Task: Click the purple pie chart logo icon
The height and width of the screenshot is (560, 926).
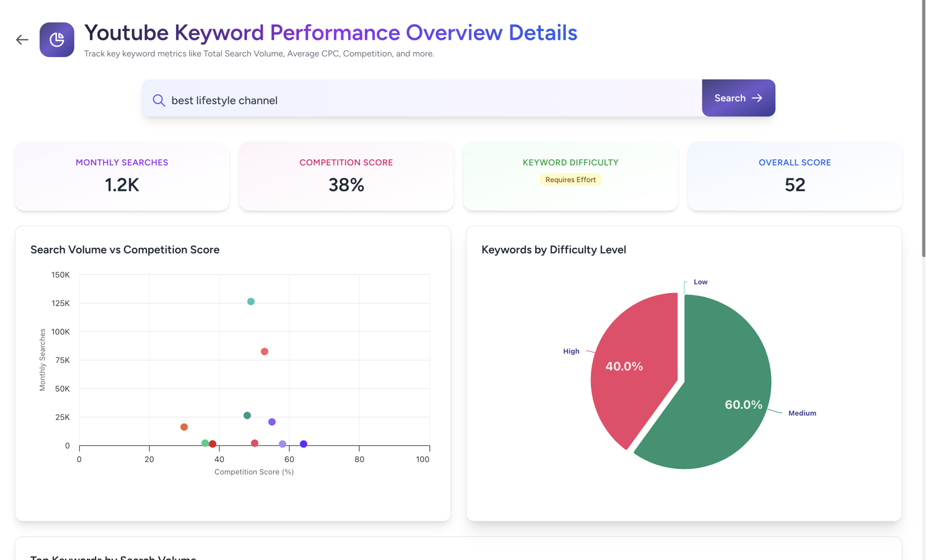Action: pyautogui.click(x=57, y=40)
